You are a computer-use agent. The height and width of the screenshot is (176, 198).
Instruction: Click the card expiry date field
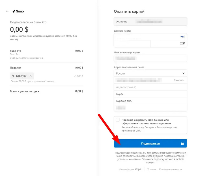[x=132, y=44]
